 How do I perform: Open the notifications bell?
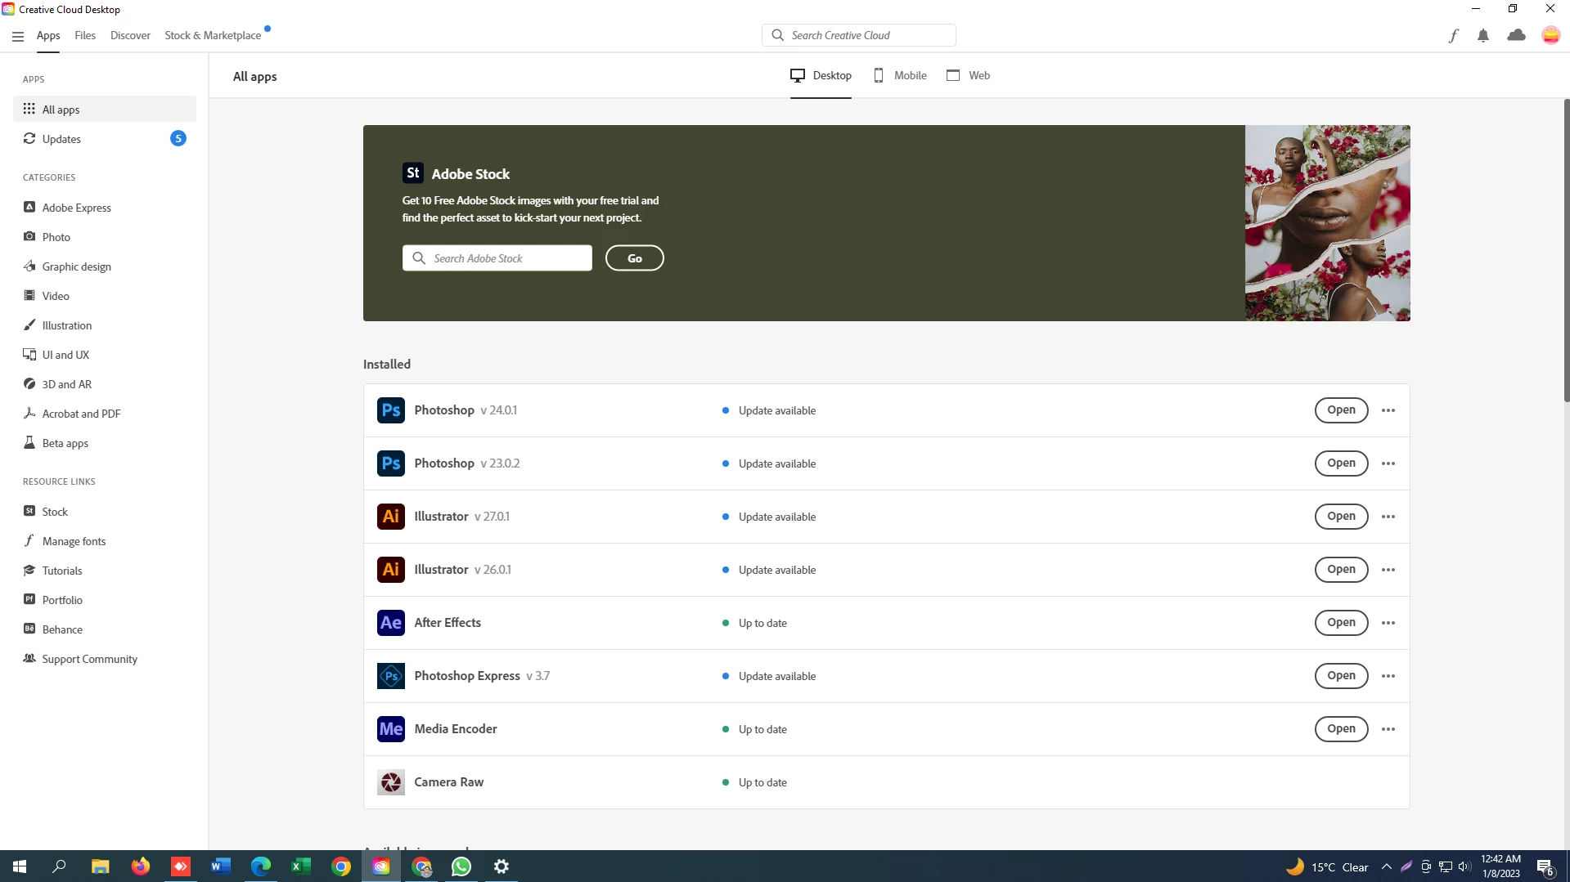pos(1483,36)
